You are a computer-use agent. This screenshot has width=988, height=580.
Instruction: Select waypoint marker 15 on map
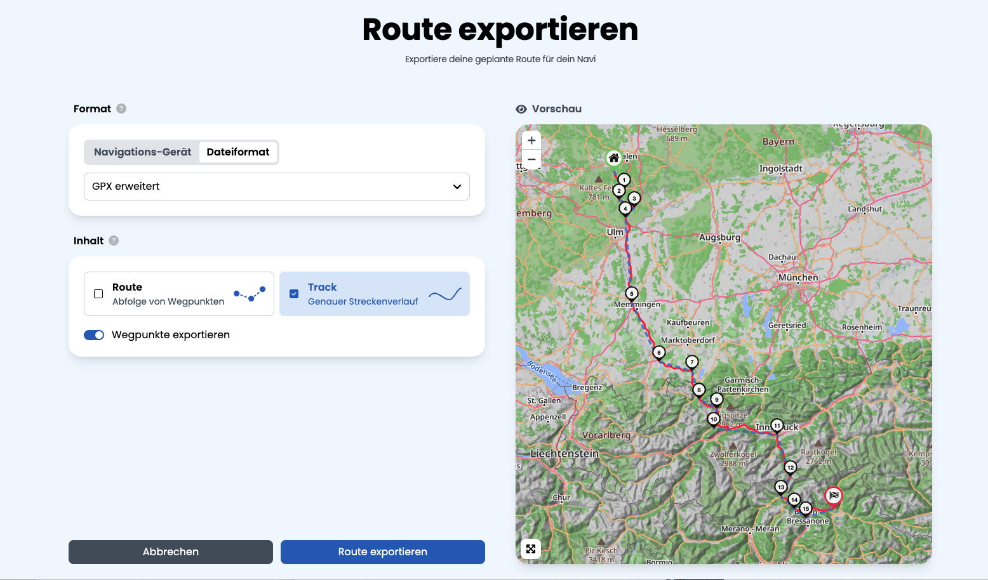806,509
